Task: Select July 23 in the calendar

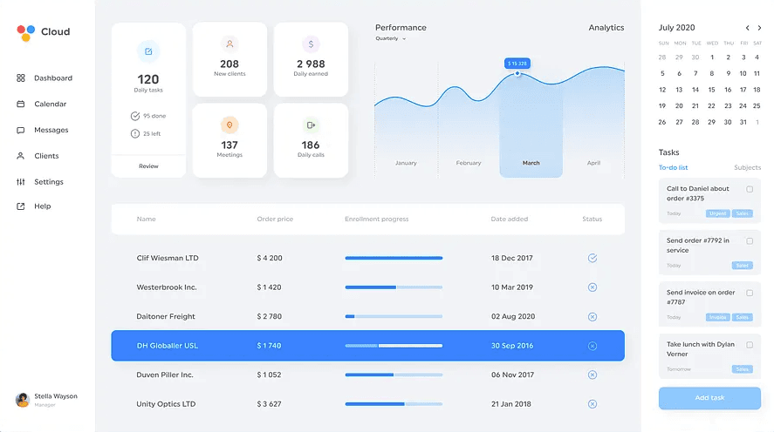Action: [x=728, y=106]
